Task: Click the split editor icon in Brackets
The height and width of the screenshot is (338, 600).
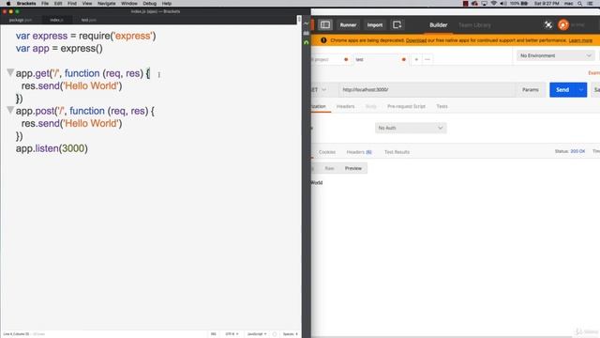Action: (x=299, y=20)
